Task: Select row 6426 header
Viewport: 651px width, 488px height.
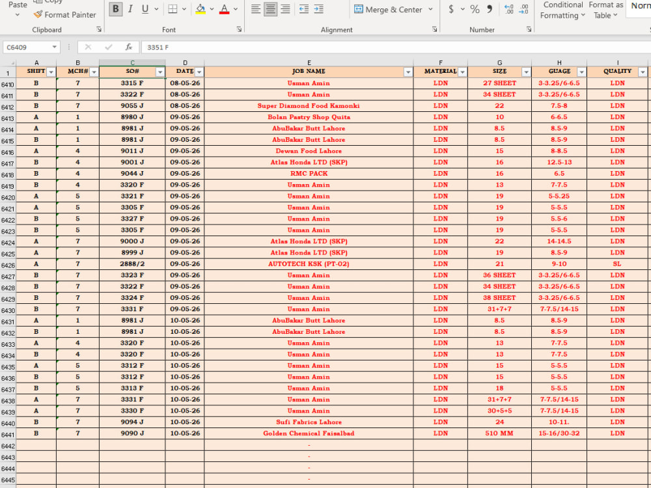Action: coord(8,265)
